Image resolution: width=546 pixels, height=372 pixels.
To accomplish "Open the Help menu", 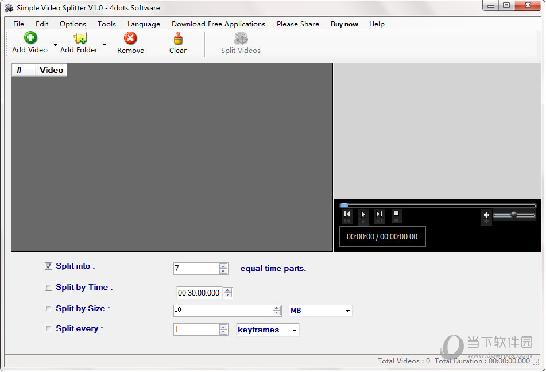I will [377, 24].
